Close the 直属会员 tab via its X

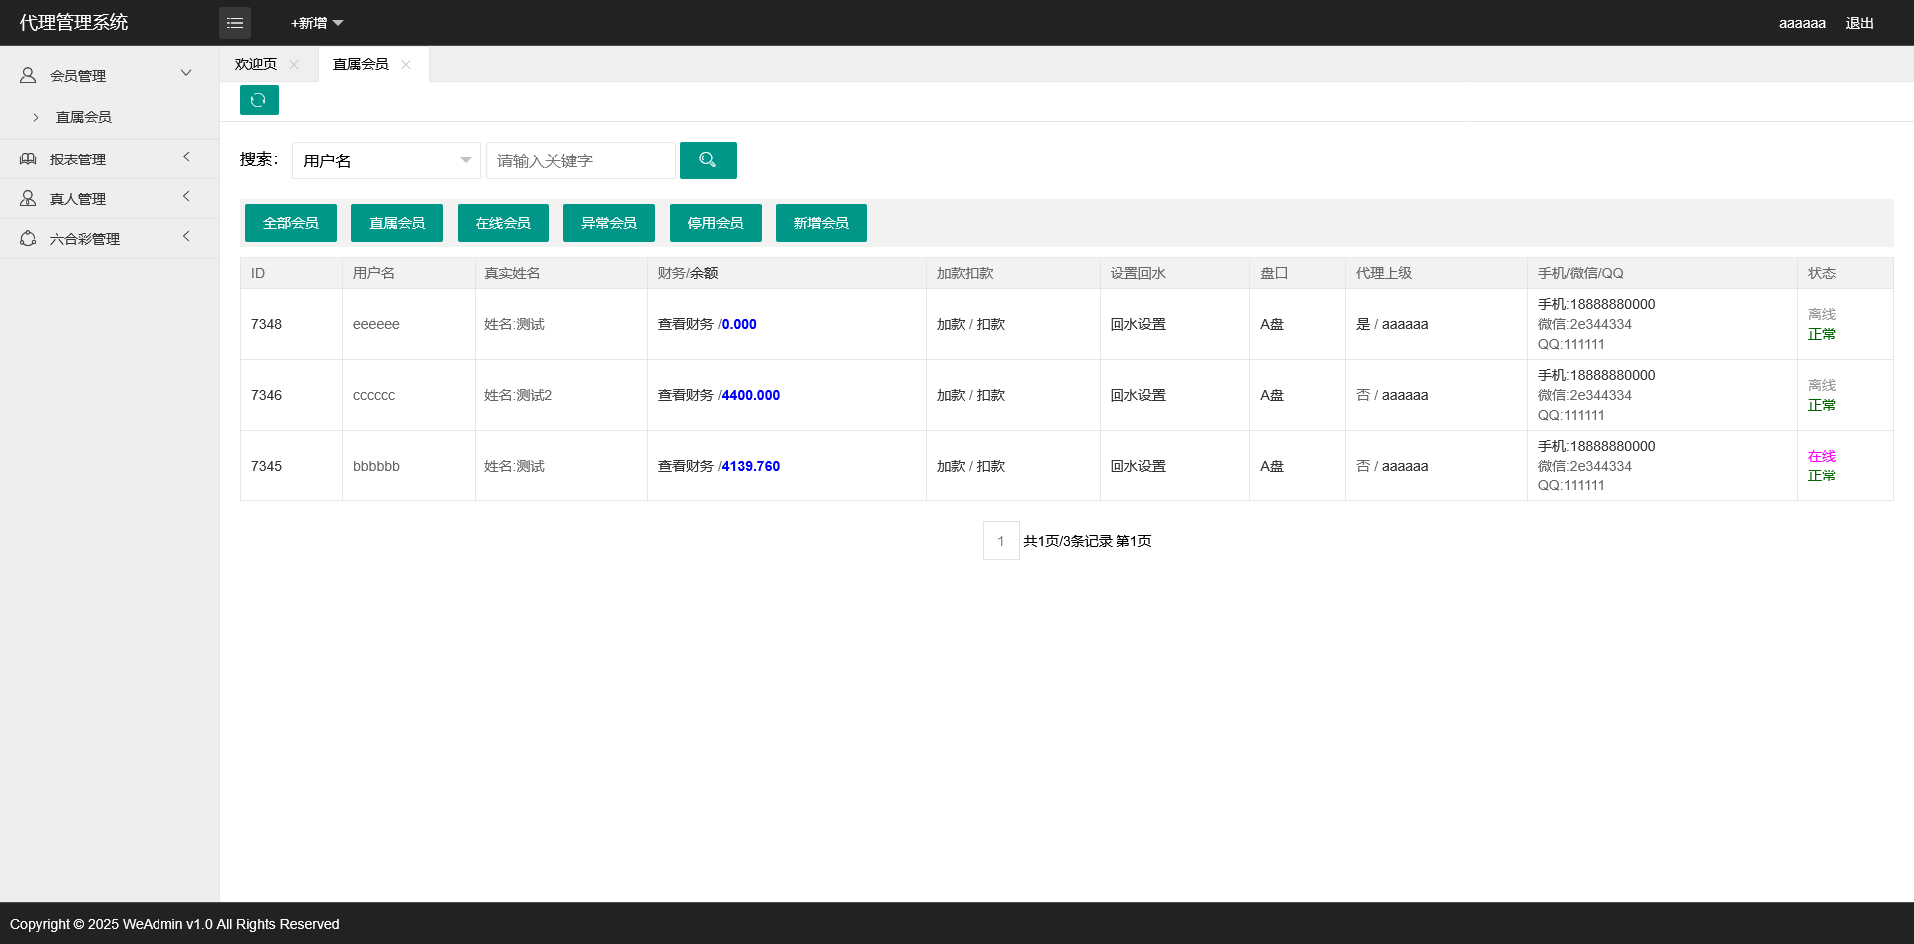406,65
